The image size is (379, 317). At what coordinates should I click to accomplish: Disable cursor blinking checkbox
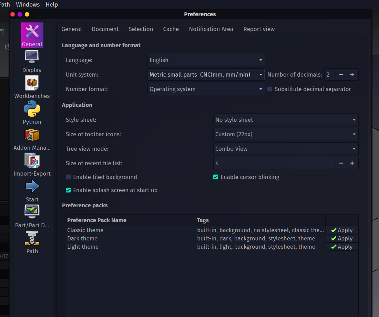[216, 177]
